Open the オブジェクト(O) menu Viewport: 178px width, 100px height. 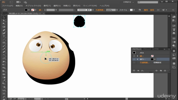point(33,6)
